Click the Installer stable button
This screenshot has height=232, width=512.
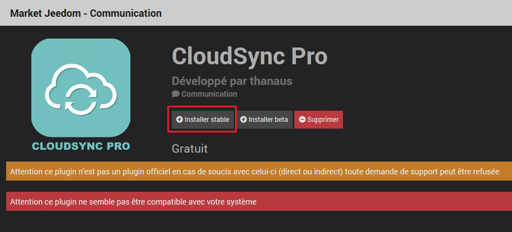point(203,120)
